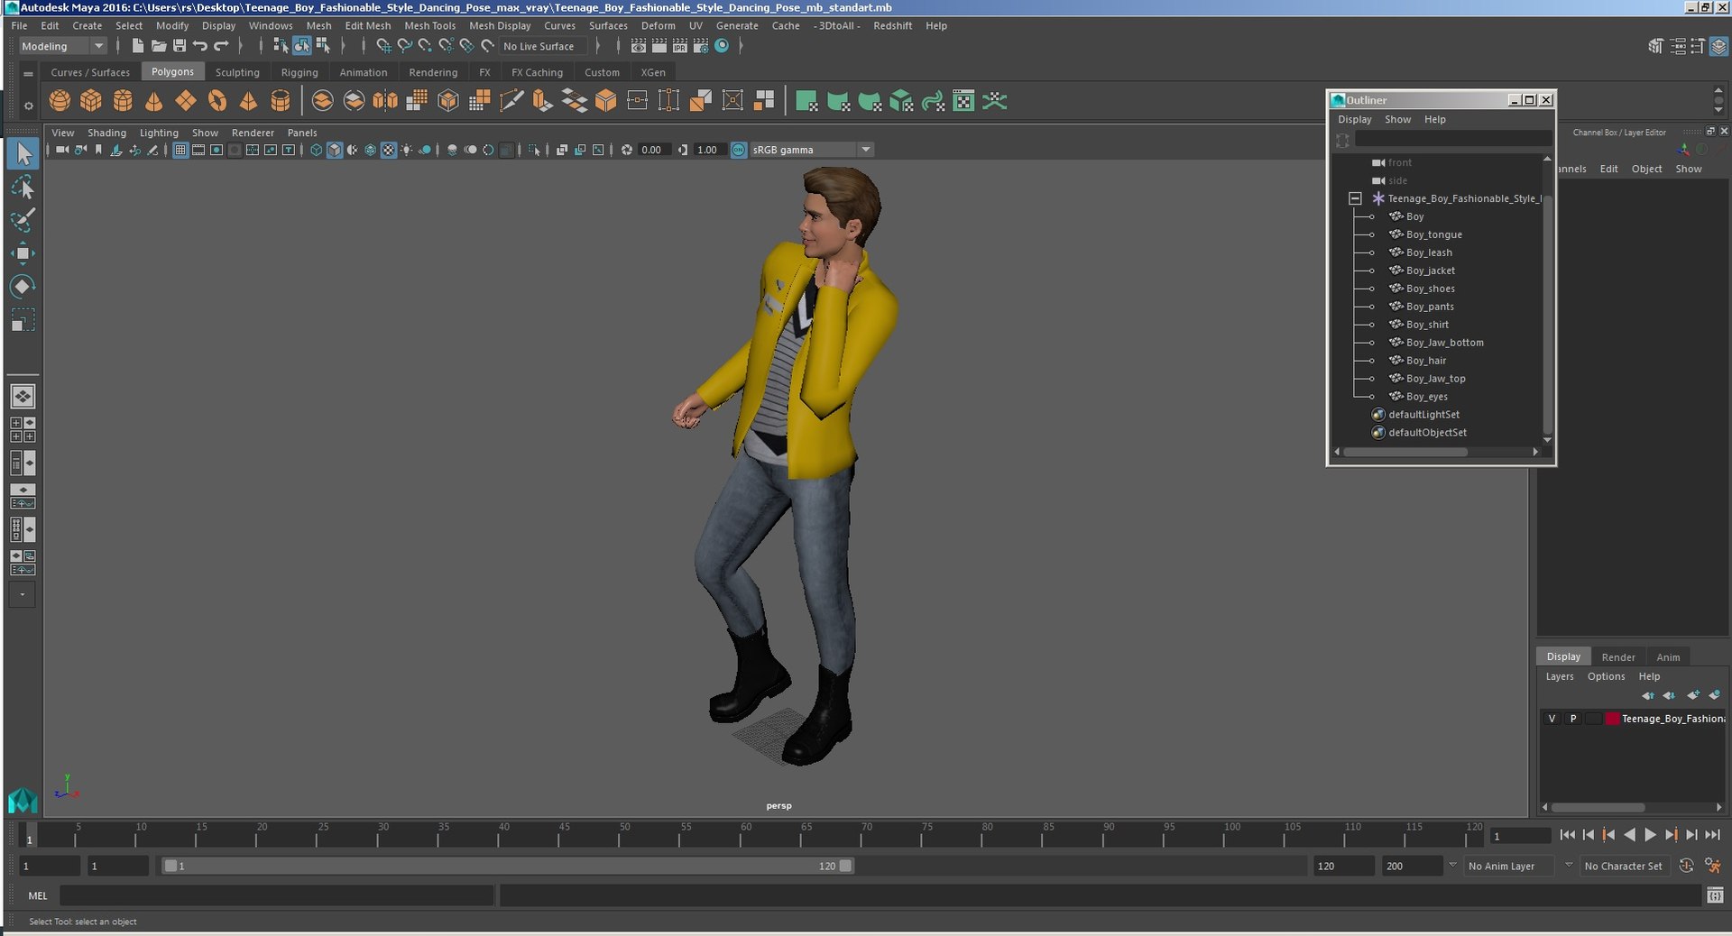This screenshot has height=936, width=1732.
Task: Toggle use all lights in viewport
Action: click(407, 150)
